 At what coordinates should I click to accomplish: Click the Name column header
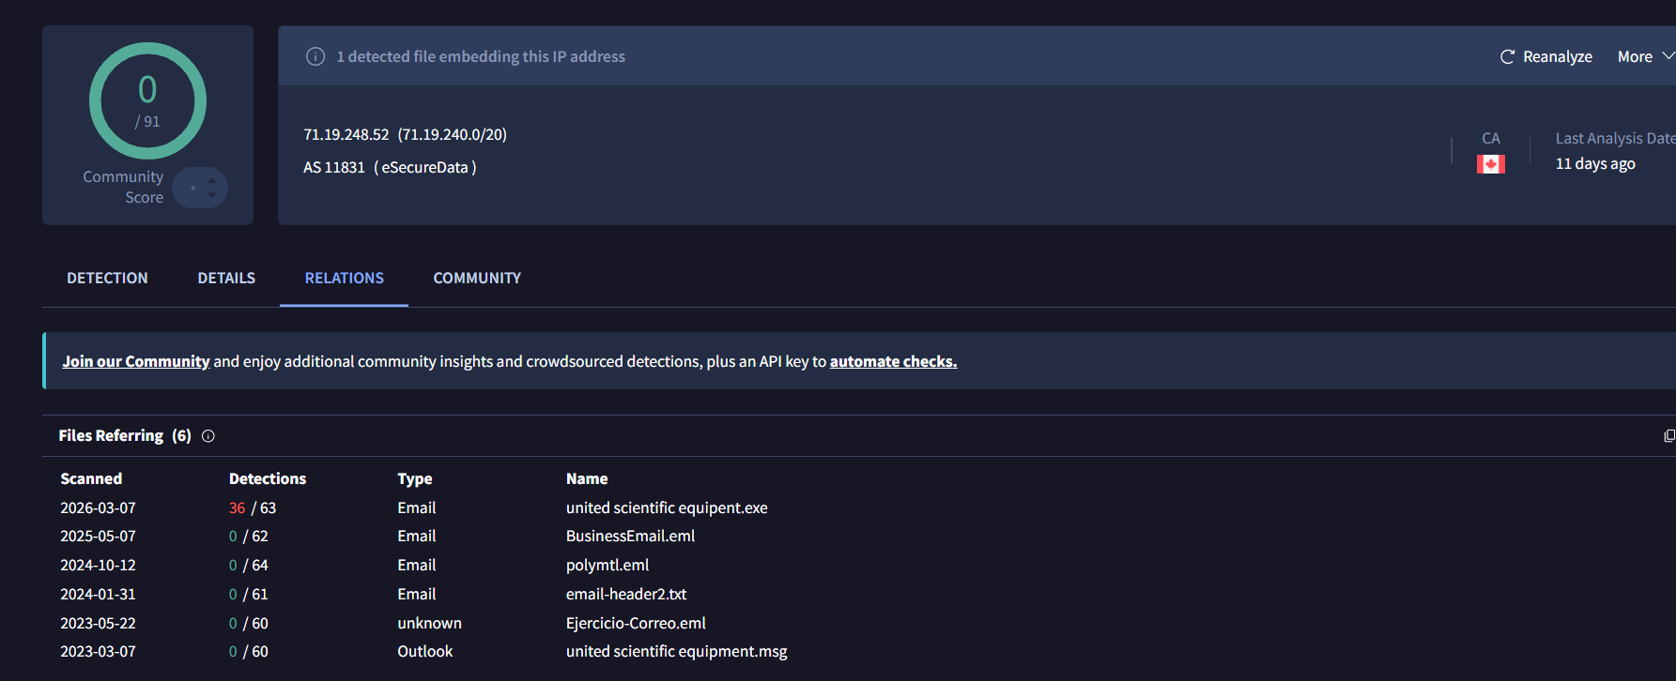(x=587, y=478)
